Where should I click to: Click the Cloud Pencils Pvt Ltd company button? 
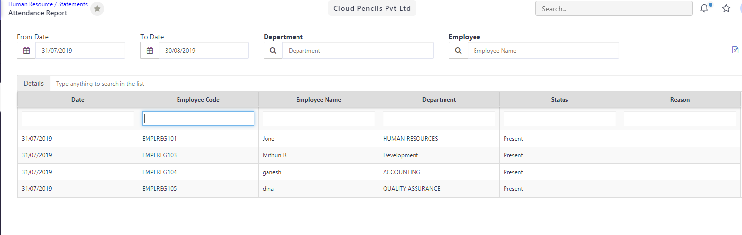[x=372, y=8]
